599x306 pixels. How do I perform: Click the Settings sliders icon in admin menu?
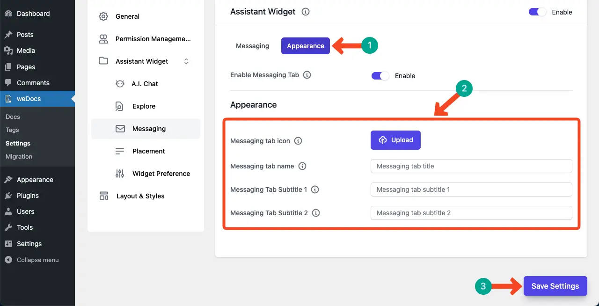click(8, 244)
